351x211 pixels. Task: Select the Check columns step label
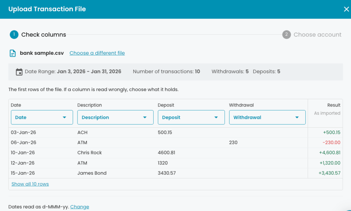coord(44,35)
